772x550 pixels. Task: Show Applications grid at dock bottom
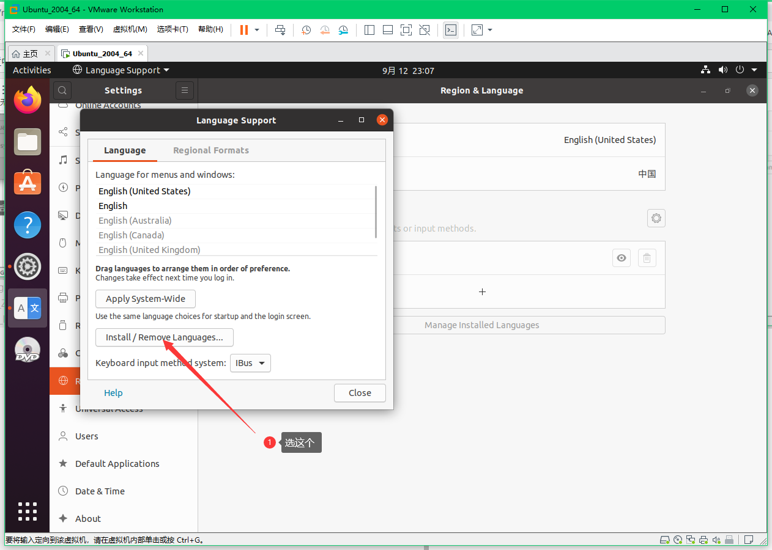[28, 511]
